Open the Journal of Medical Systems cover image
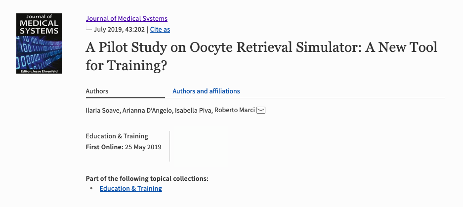 [x=39, y=43]
